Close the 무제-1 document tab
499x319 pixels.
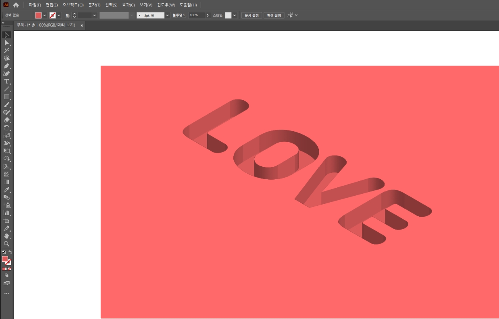(82, 25)
